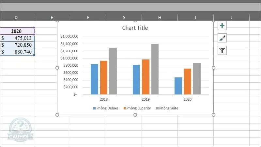
Task: Open the Chart Elements plus button
Action: [x=222, y=25]
